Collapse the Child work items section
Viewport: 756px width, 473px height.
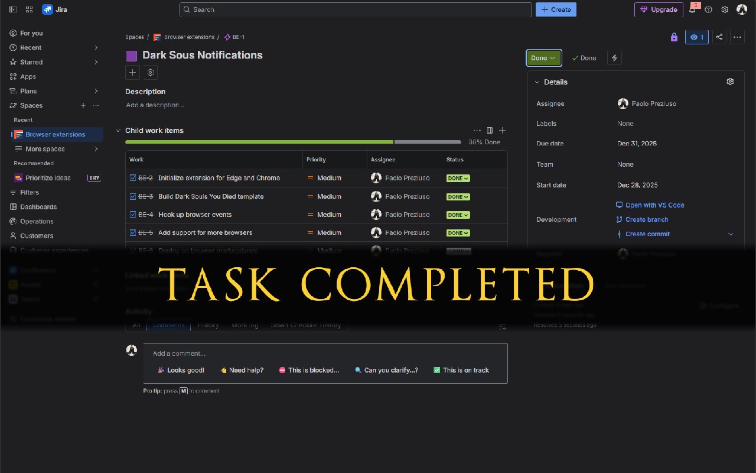(118, 131)
